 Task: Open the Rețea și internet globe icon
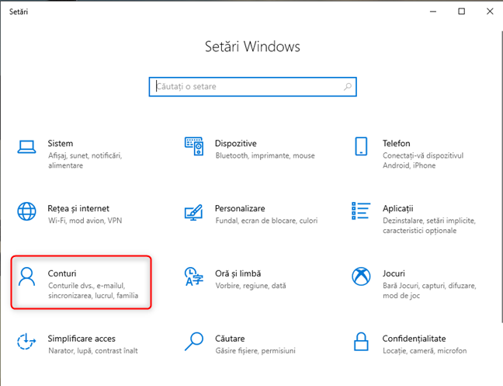point(26,211)
